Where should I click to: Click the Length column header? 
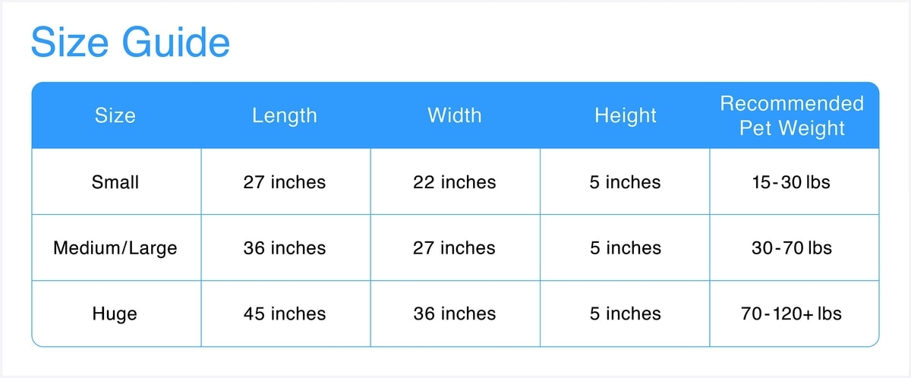[x=285, y=115]
